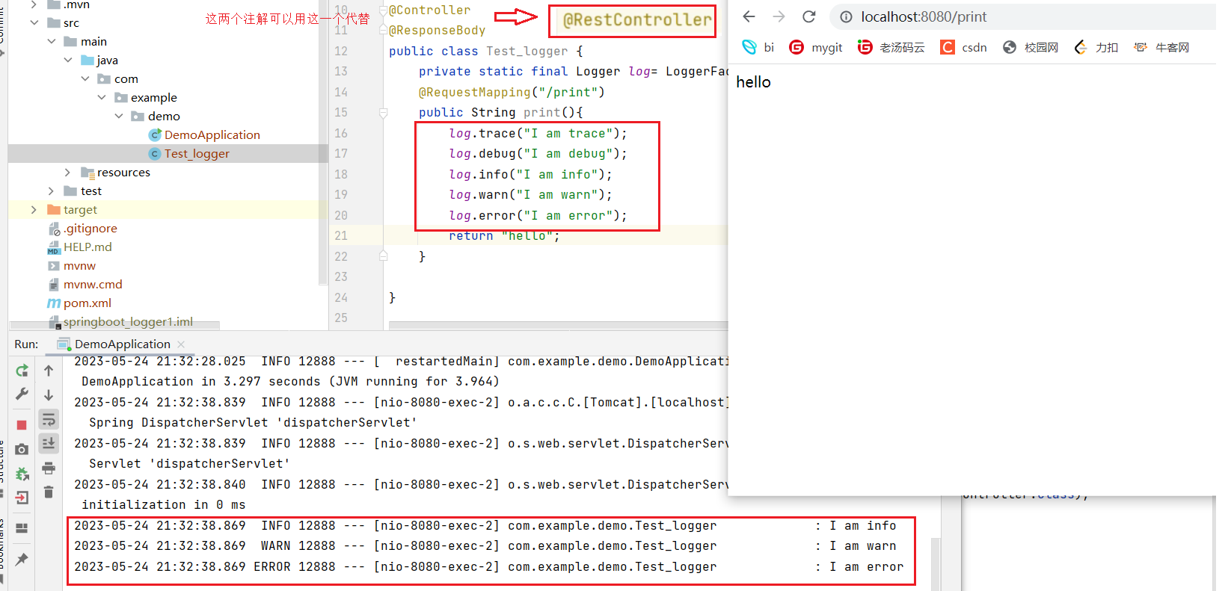
Task: Reload the localhost:8080/print page
Action: (809, 16)
